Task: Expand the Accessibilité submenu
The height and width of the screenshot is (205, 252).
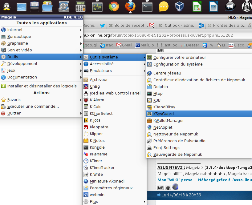Action: click(x=114, y=64)
